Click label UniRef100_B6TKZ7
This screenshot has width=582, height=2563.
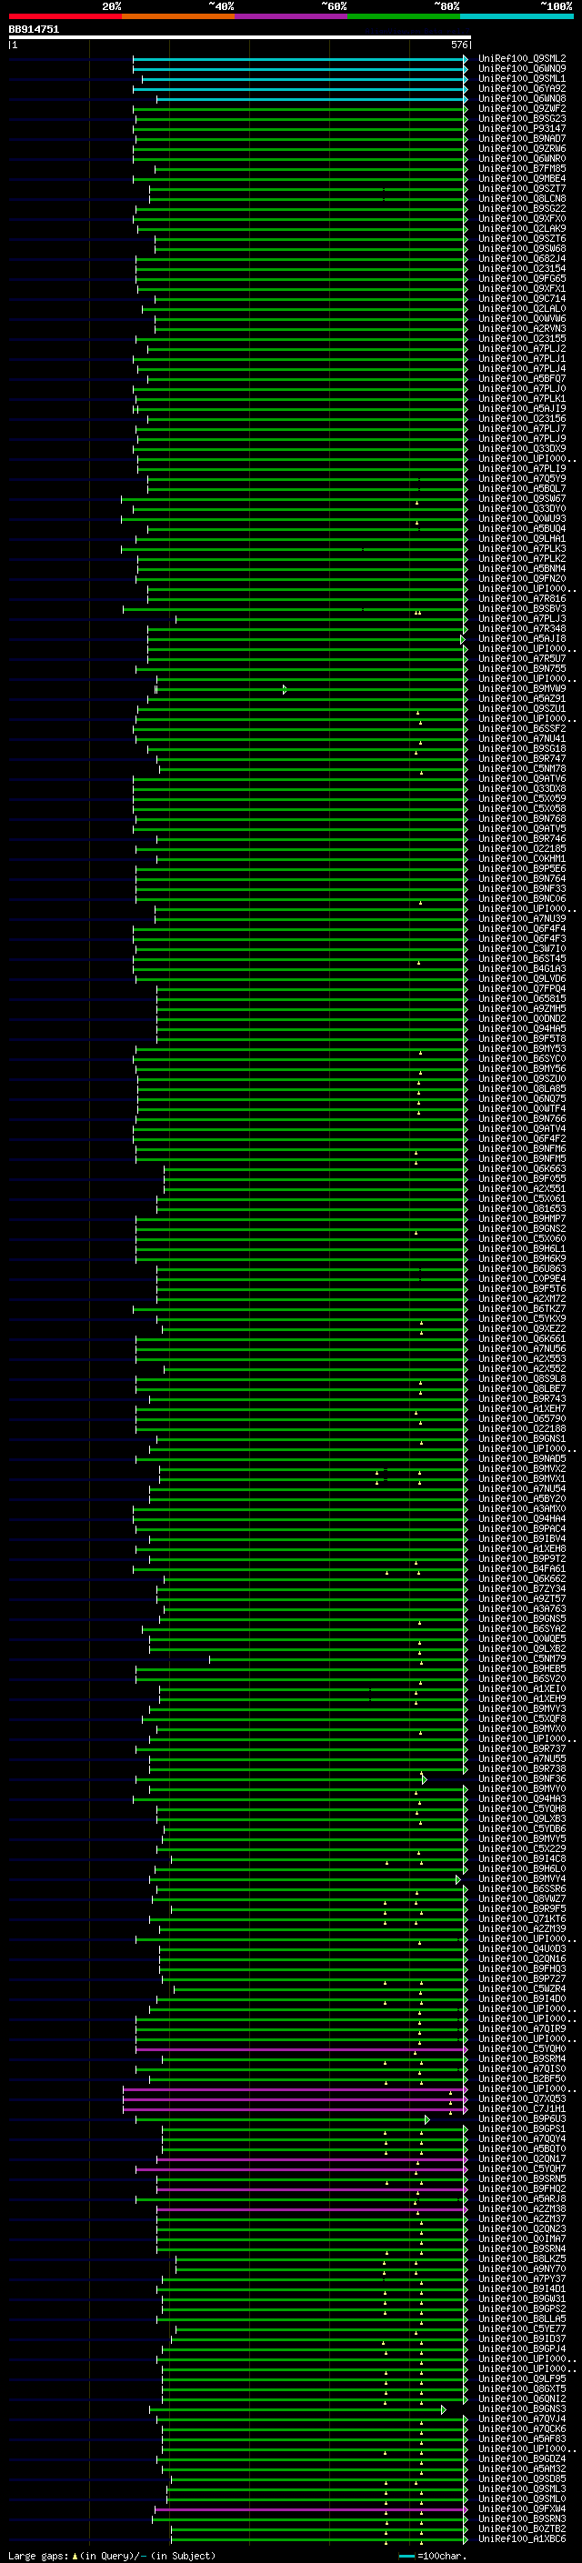[522, 1308]
